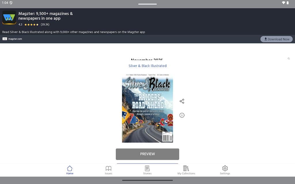The image size is (295, 184).
Task: Tap the Magzter ad headline text
Action: (x=46, y=16)
